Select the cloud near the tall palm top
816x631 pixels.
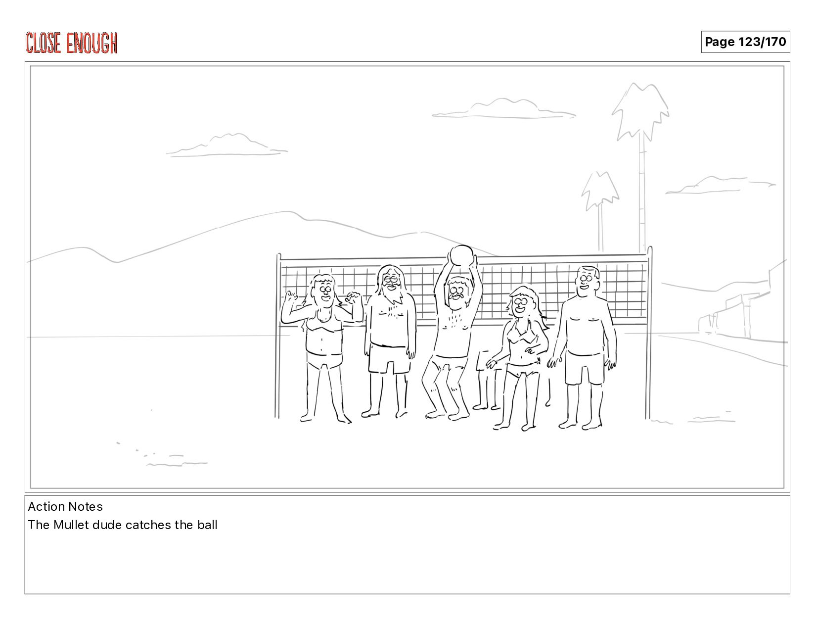503,108
